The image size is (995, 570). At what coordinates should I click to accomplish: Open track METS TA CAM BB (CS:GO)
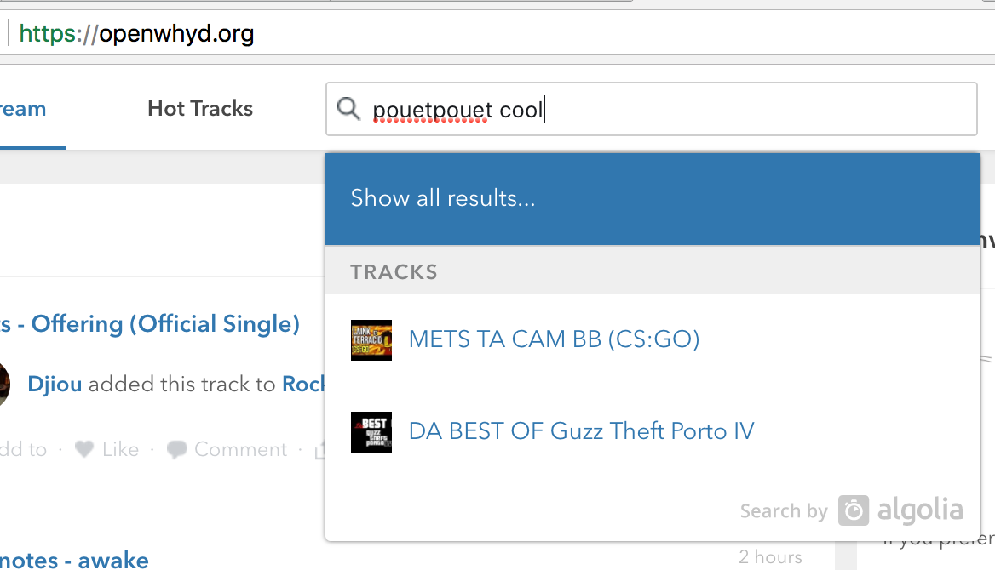click(554, 339)
